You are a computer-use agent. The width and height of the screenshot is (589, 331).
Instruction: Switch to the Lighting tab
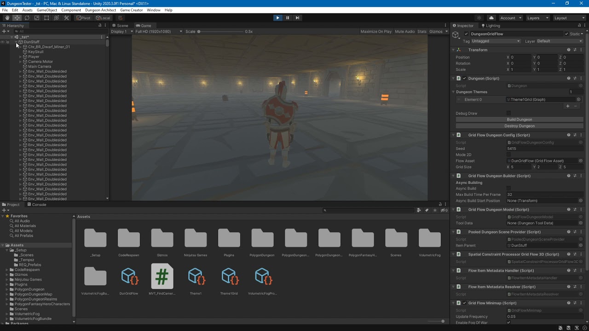[x=491, y=25]
